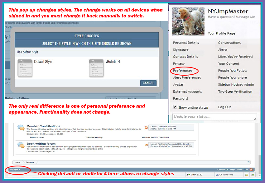Select the Default Style thumbnail icon
The image size is (265, 183).
coord(25,68)
